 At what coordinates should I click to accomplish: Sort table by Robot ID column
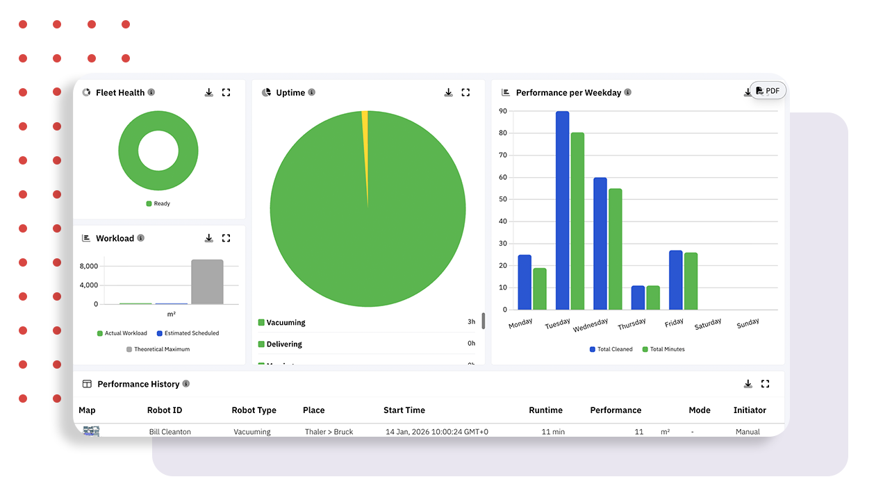(164, 410)
